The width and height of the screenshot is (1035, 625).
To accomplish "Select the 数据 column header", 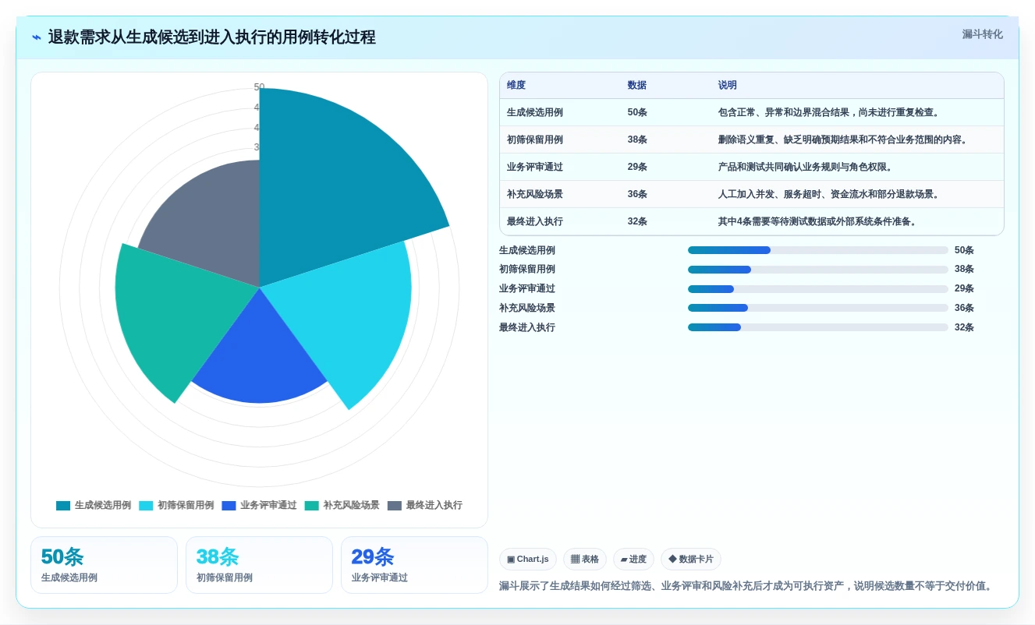I will tap(637, 85).
